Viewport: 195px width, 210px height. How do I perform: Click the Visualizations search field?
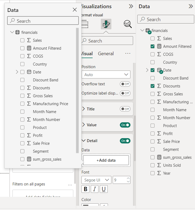coord(107,41)
